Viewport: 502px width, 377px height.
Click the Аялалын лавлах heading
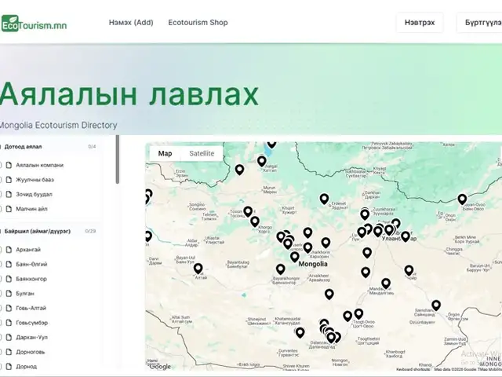pos(129,94)
